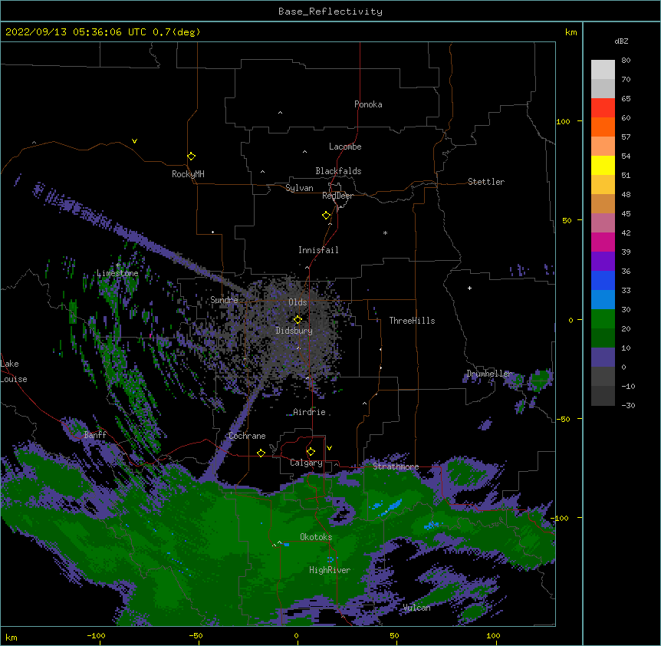661x646 pixels.
Task: Click the ThreeHills label
Action: 412,321
